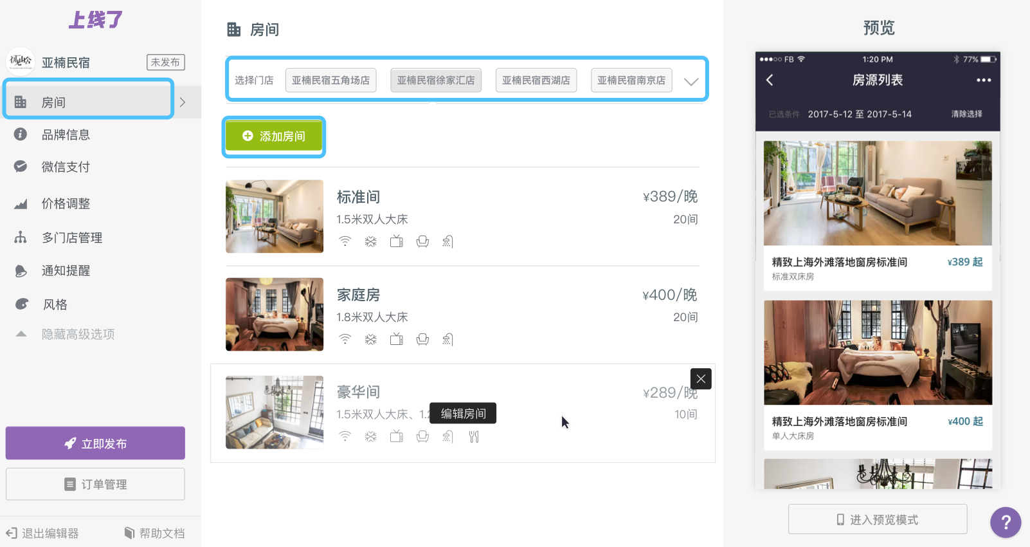The image size is (1030, 547).
Task: Click the notification icon beside 通知提醒
Action: [21, 271]
